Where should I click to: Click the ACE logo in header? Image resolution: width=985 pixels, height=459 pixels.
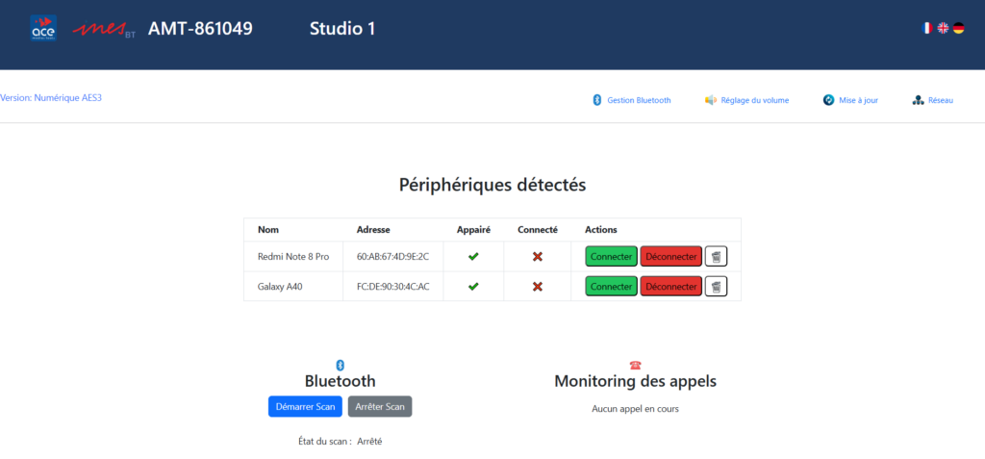pos(43,28)
